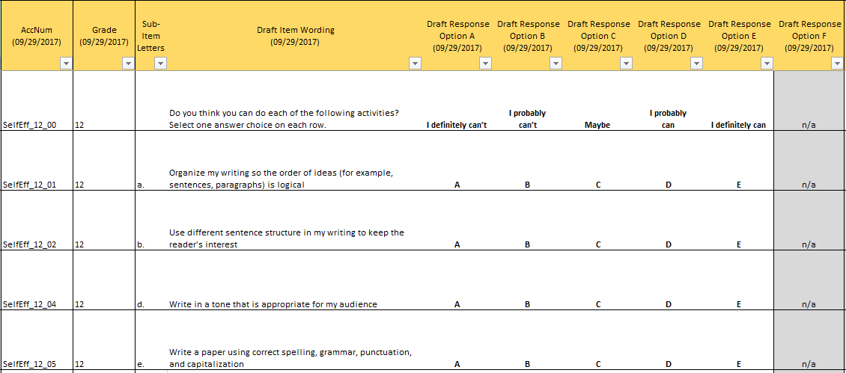
Task: Expand the Sub-Item Letters filter arrow
Action: click(x=159, y=64)
